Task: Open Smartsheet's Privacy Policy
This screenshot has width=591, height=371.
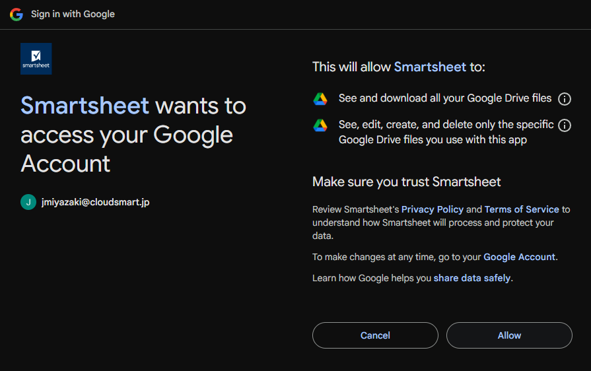Action: pyautogui.click(x=433, y=209)
